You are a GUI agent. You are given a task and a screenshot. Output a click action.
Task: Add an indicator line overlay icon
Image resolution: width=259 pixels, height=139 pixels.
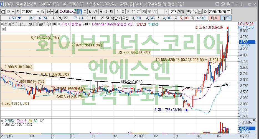coord(195,12)
